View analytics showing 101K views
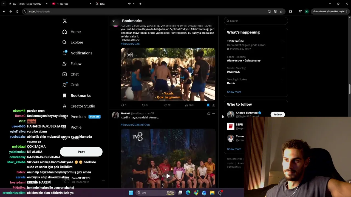The image size is (351, 197). click(x=189, y=105)
